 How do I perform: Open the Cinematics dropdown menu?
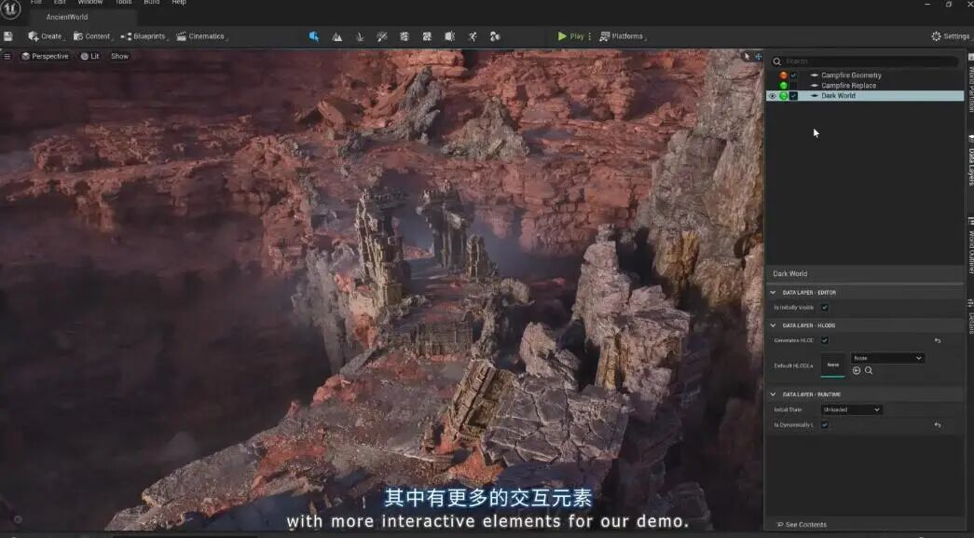[x=200, y=36]
